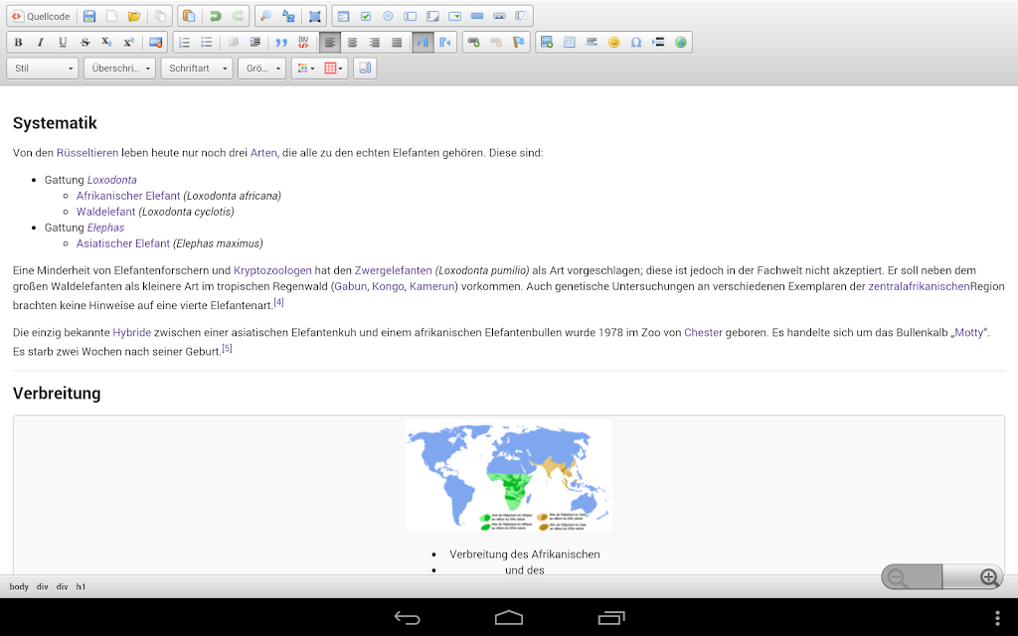Insert a radio button field
This screenshot has height=636, width=1018.
[x=389, y=16]
